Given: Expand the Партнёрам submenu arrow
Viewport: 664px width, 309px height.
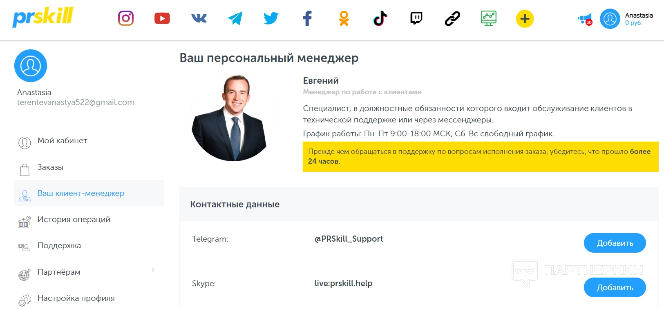Looking at the screenshot, I should [x=153, y=270].
